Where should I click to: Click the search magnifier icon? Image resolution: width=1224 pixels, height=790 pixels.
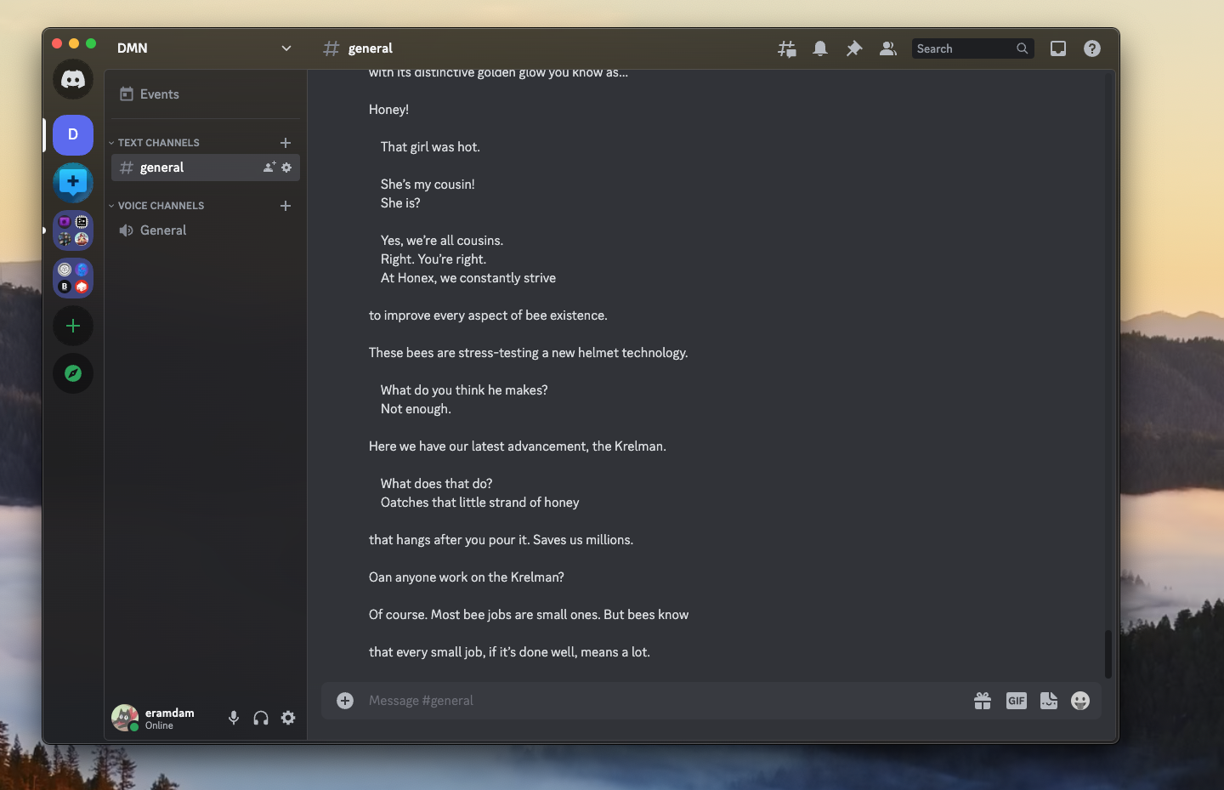coord(1023,48)
